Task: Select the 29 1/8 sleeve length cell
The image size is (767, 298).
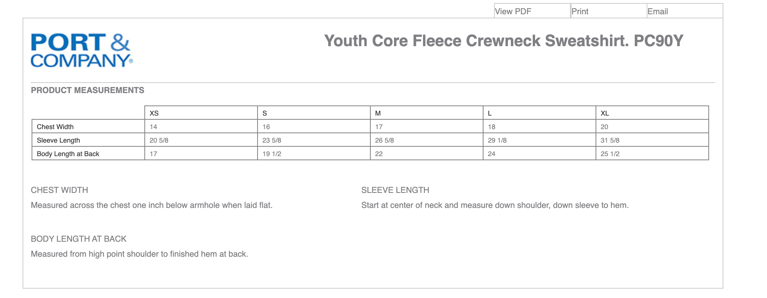Action: (x=497, y=140)
